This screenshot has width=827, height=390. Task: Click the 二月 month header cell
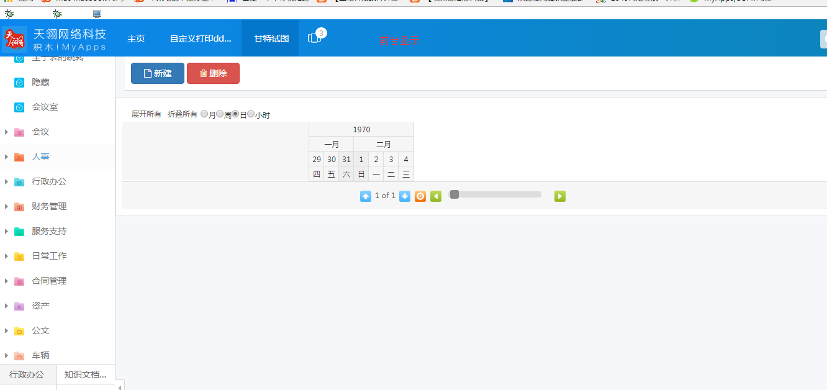coord(384,144)
